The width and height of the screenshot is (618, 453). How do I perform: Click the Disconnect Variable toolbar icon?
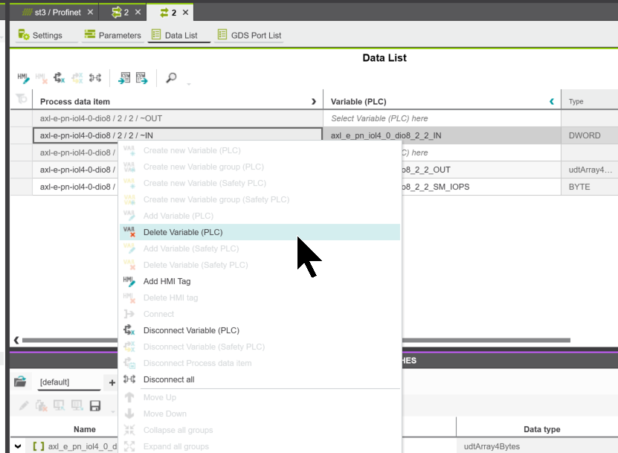tap(59, 77)
